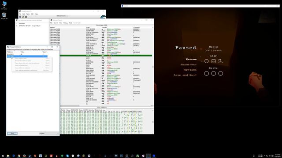Screen dimensions: 282x158
Task: Click Options in the game pause menu
Action: click(190, 70)
